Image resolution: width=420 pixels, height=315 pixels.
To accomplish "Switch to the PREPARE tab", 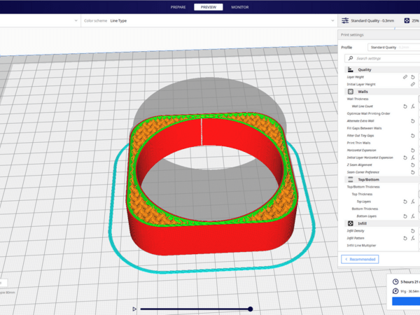I will [x=178, y=7].
